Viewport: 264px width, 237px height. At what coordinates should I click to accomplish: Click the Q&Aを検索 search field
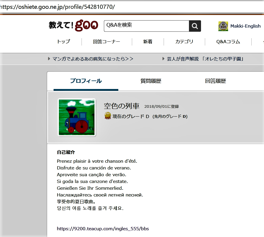pyautogui.click(x=146, y=26)
